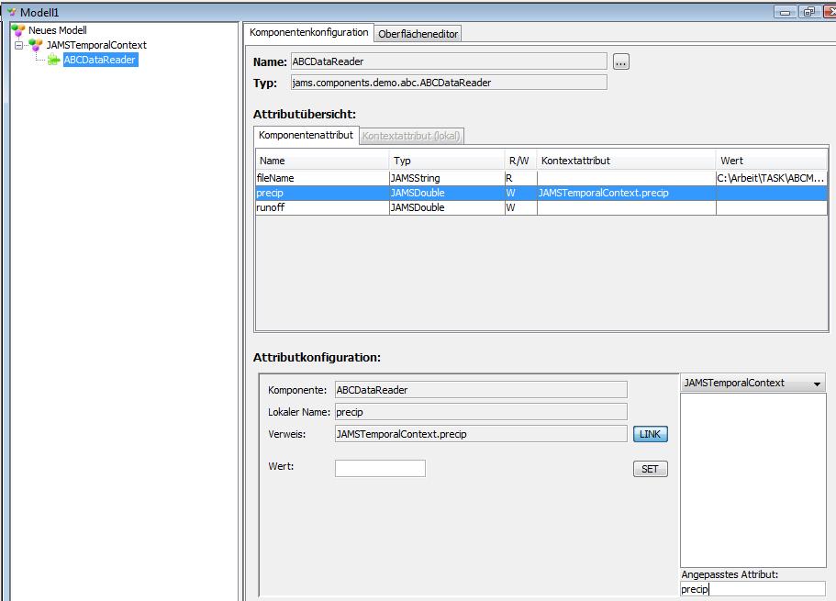This screenshot has height=601, width=836.
Task: Restore the Modell1 internal window
Action: tap(808, 12)
